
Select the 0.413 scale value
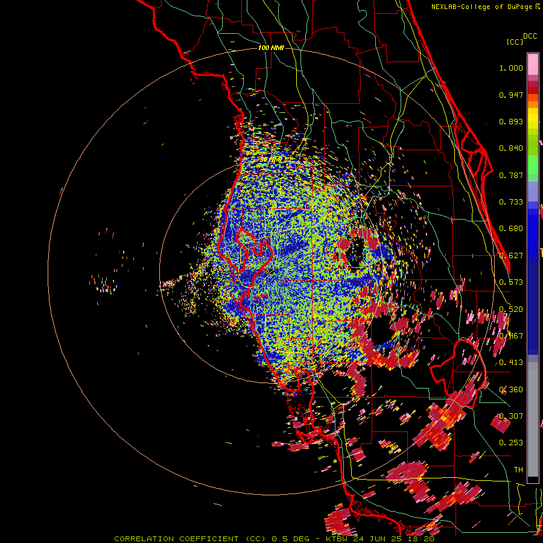pos(511,363)
